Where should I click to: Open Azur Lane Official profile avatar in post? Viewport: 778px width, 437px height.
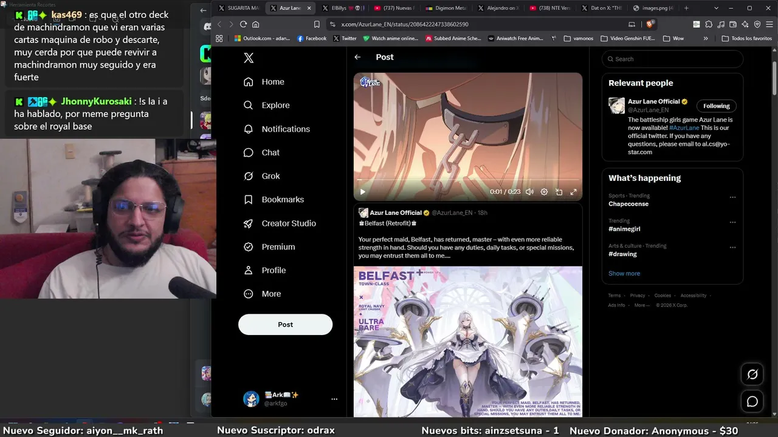pos(363,213)
